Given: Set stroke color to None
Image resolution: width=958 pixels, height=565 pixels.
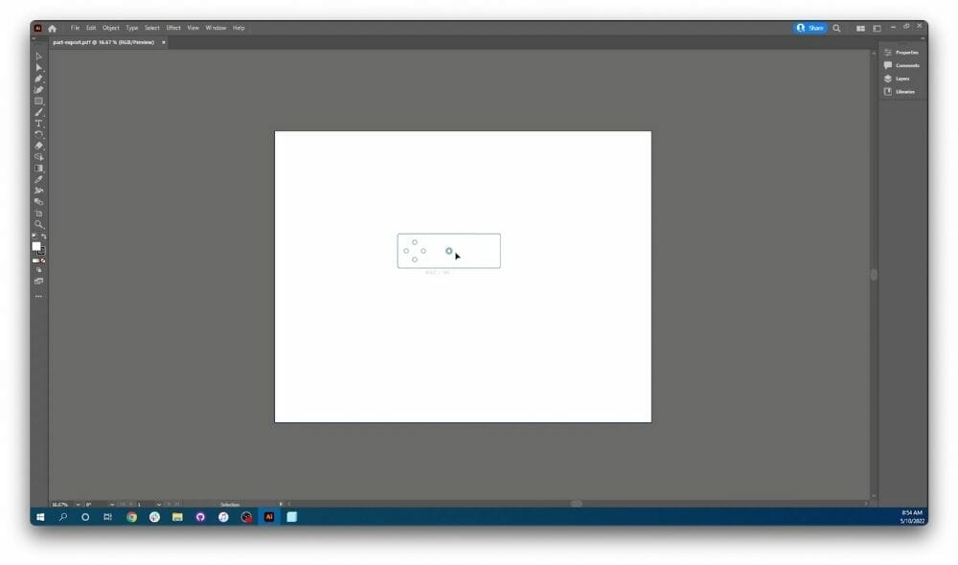Looking at the screenshot, I should [44, 260].
